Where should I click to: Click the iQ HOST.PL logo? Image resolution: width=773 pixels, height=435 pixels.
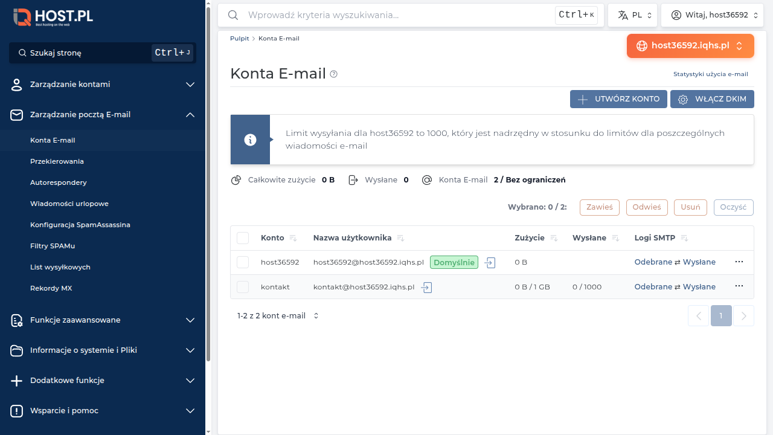tap(53, 17)
